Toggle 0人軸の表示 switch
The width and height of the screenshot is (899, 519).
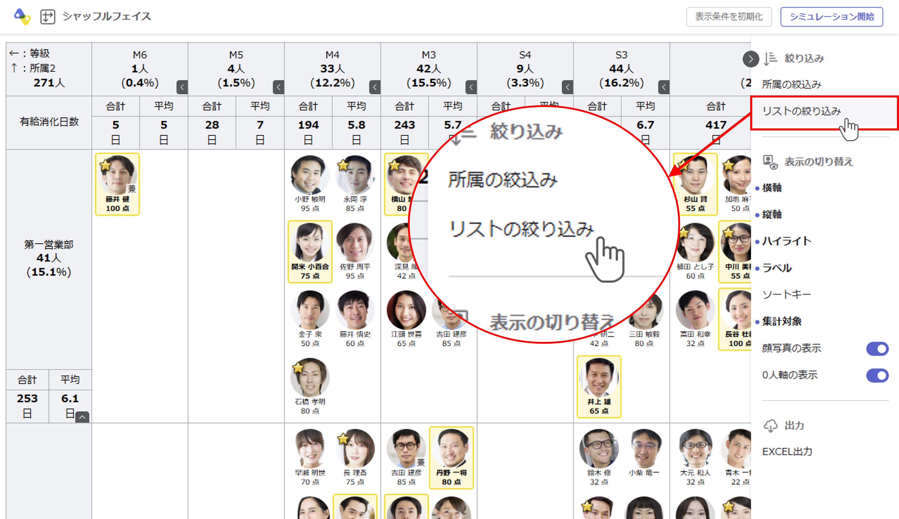coord(877,375)
